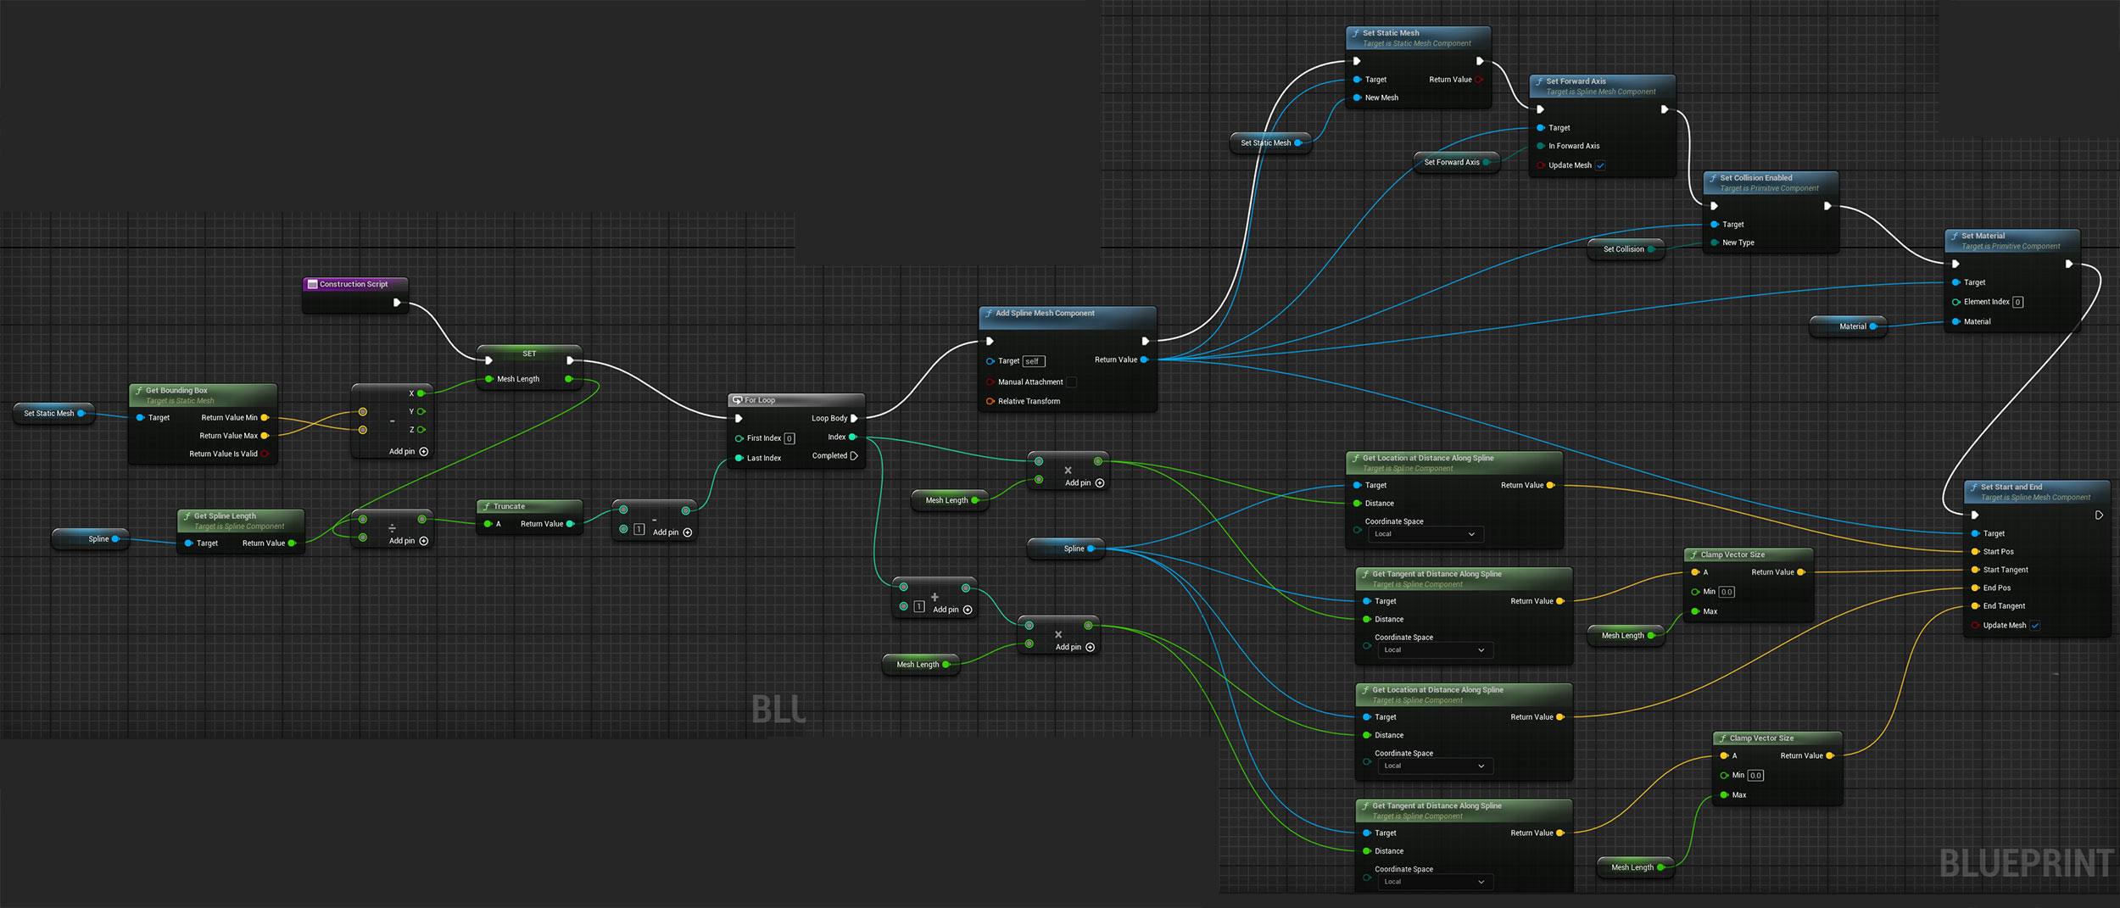Click the SET node exec output pin
2120x908 pixels.
(x=570, y=360)
